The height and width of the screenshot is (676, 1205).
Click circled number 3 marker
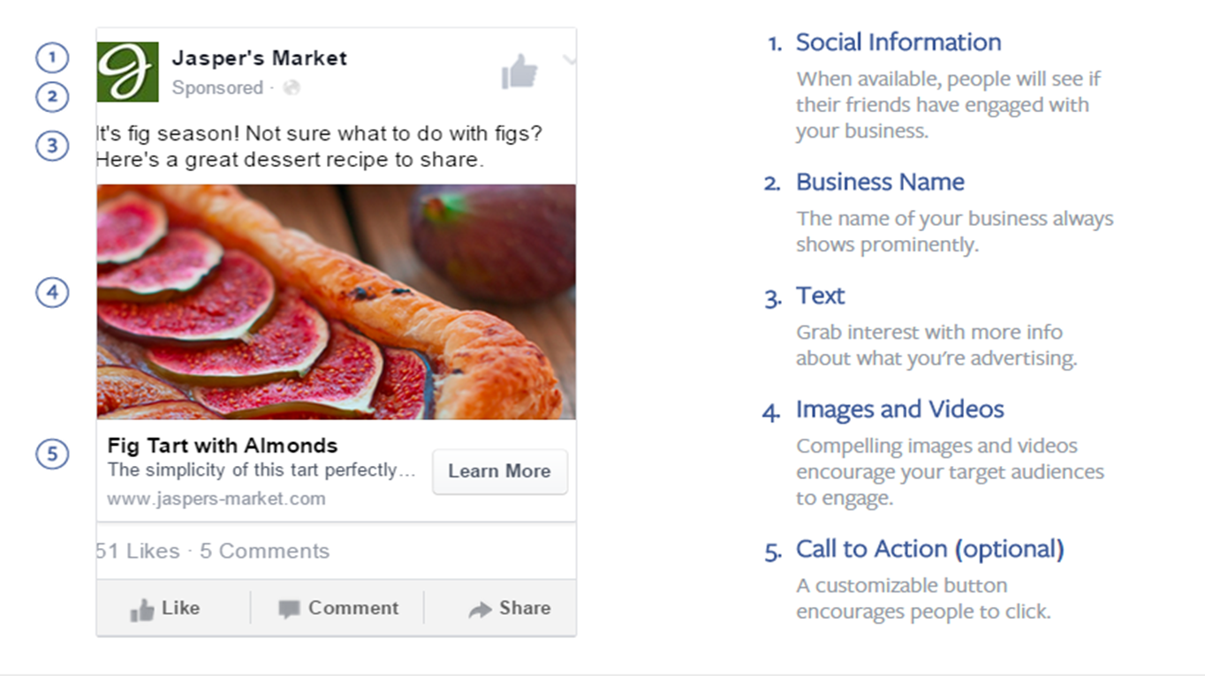(x=52, y=145)
